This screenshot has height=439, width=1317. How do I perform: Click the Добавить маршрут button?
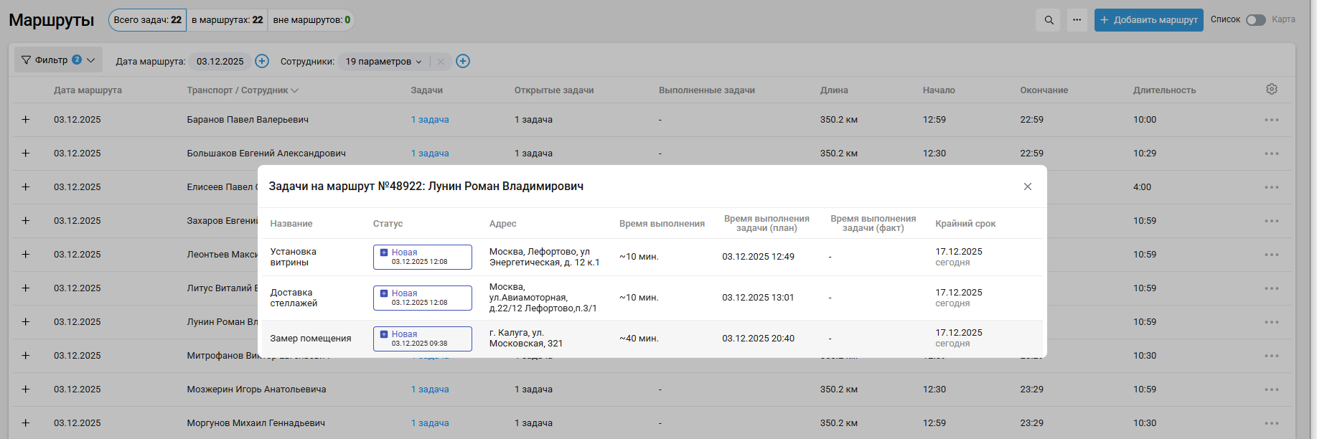[x=1148, y=20]
